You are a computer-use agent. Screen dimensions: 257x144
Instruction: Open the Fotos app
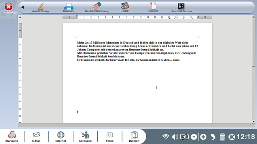tap(110, 137)
